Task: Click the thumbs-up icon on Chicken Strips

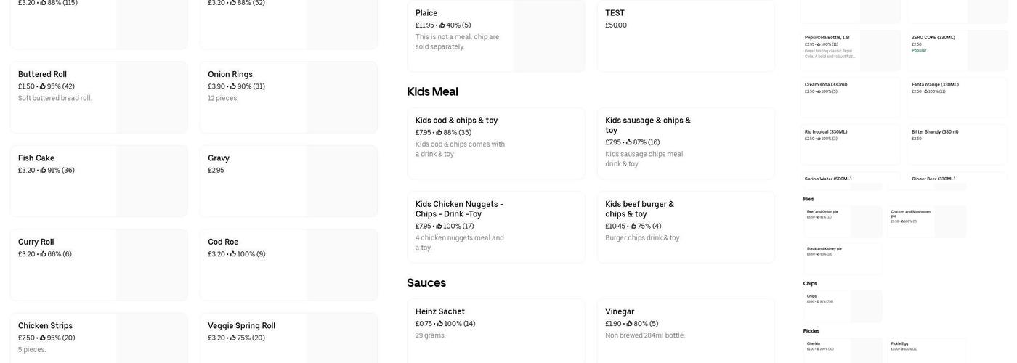Action: (43, 338)
